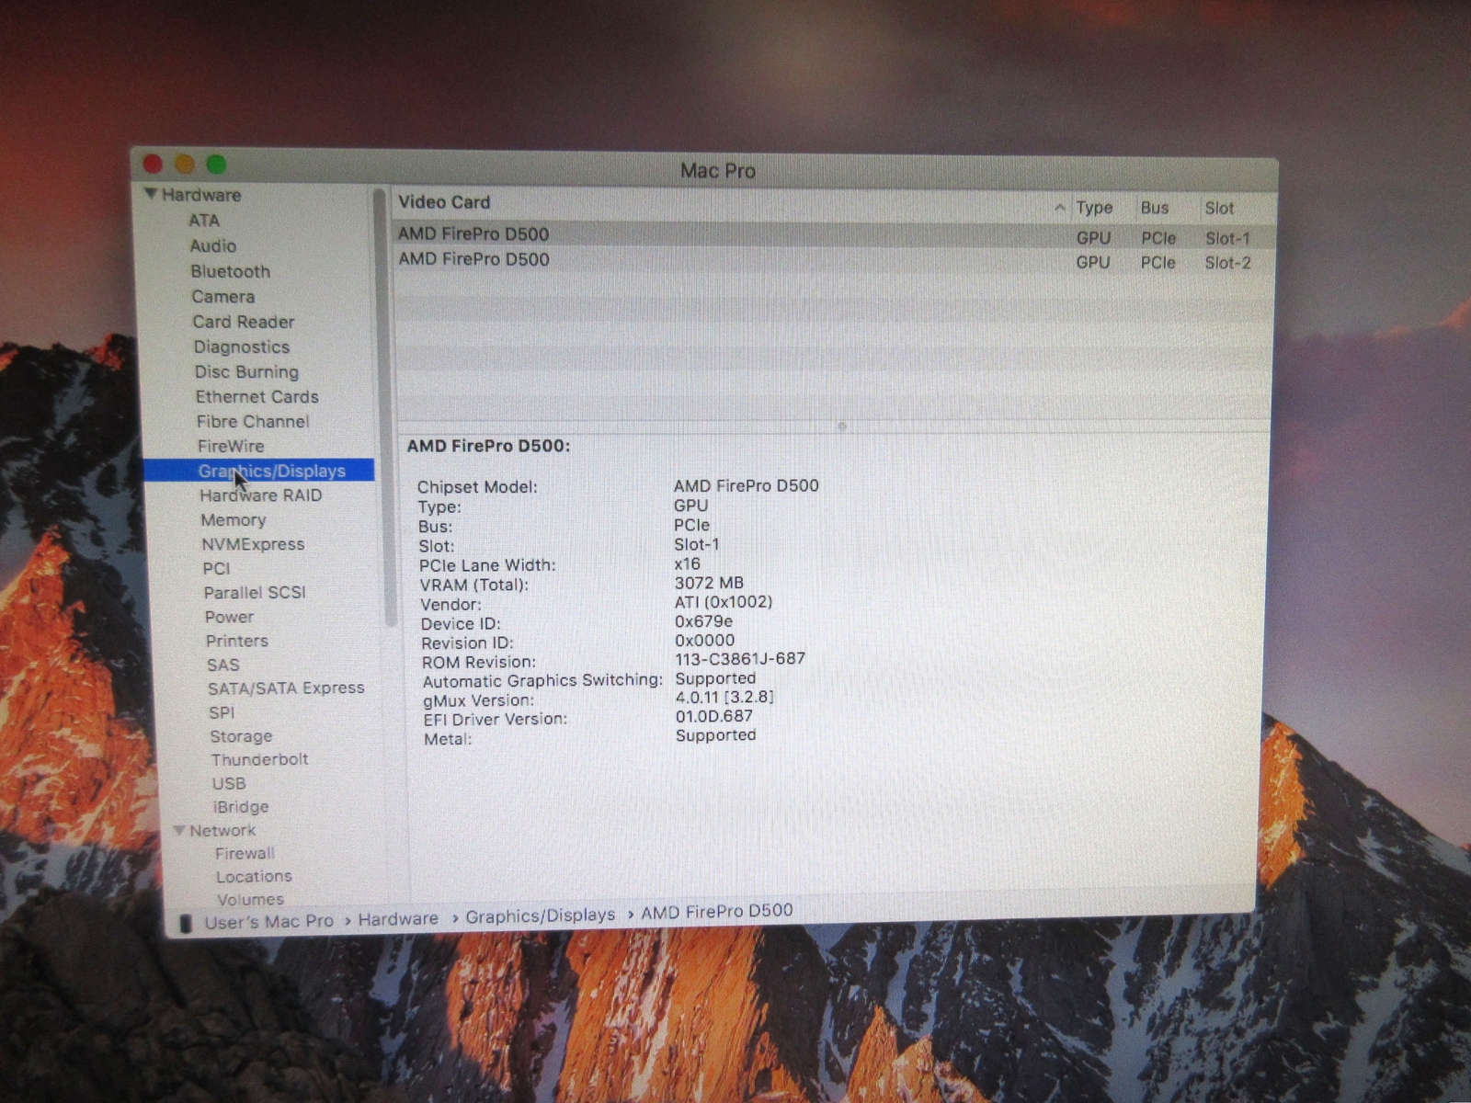Select the Hardware category header
The width and height of the screenshot is (1471, 1103).
[201, 195]
